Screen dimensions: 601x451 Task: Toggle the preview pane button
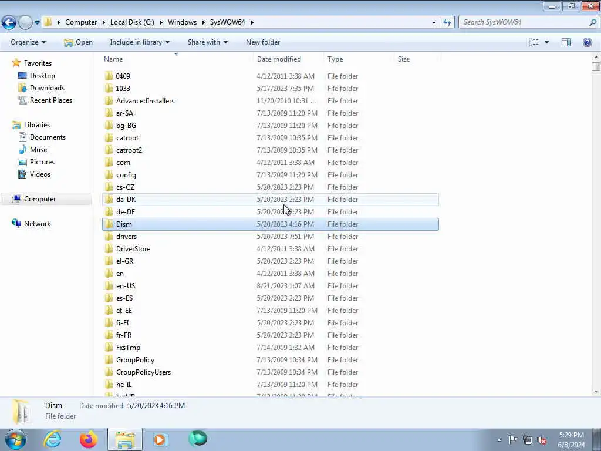click(x=566, y=42)
